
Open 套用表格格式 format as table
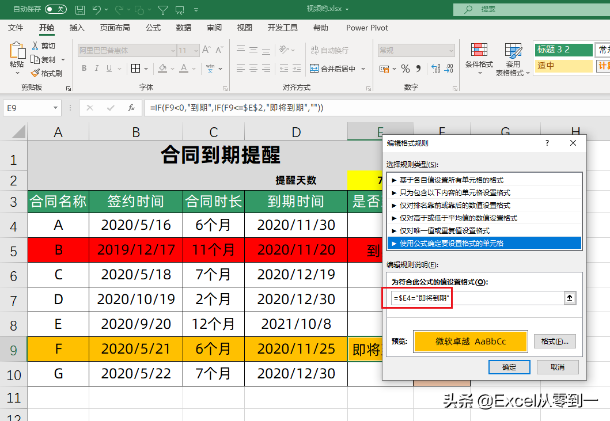tap(513, 59)
